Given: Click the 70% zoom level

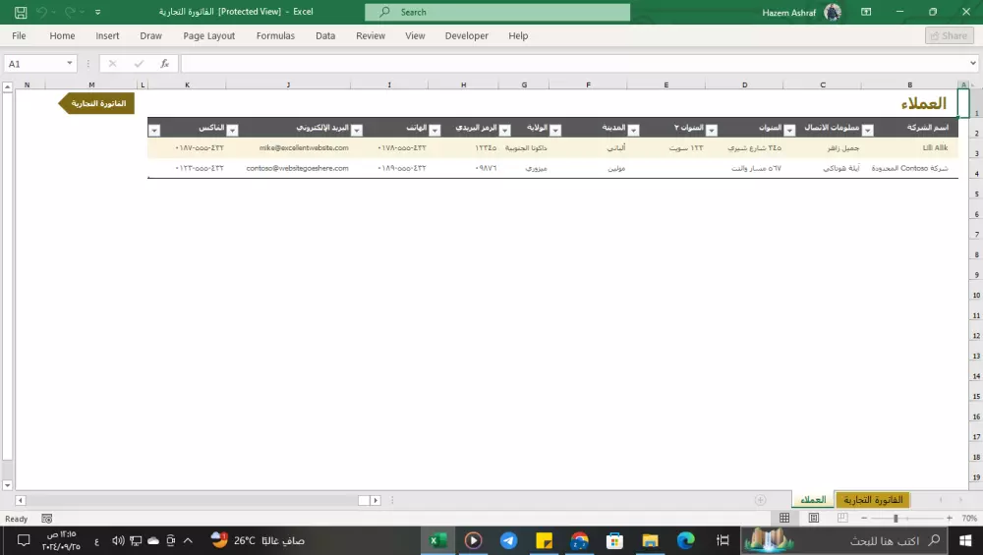Looking at the screenshot, I should [x=969, y=518].
